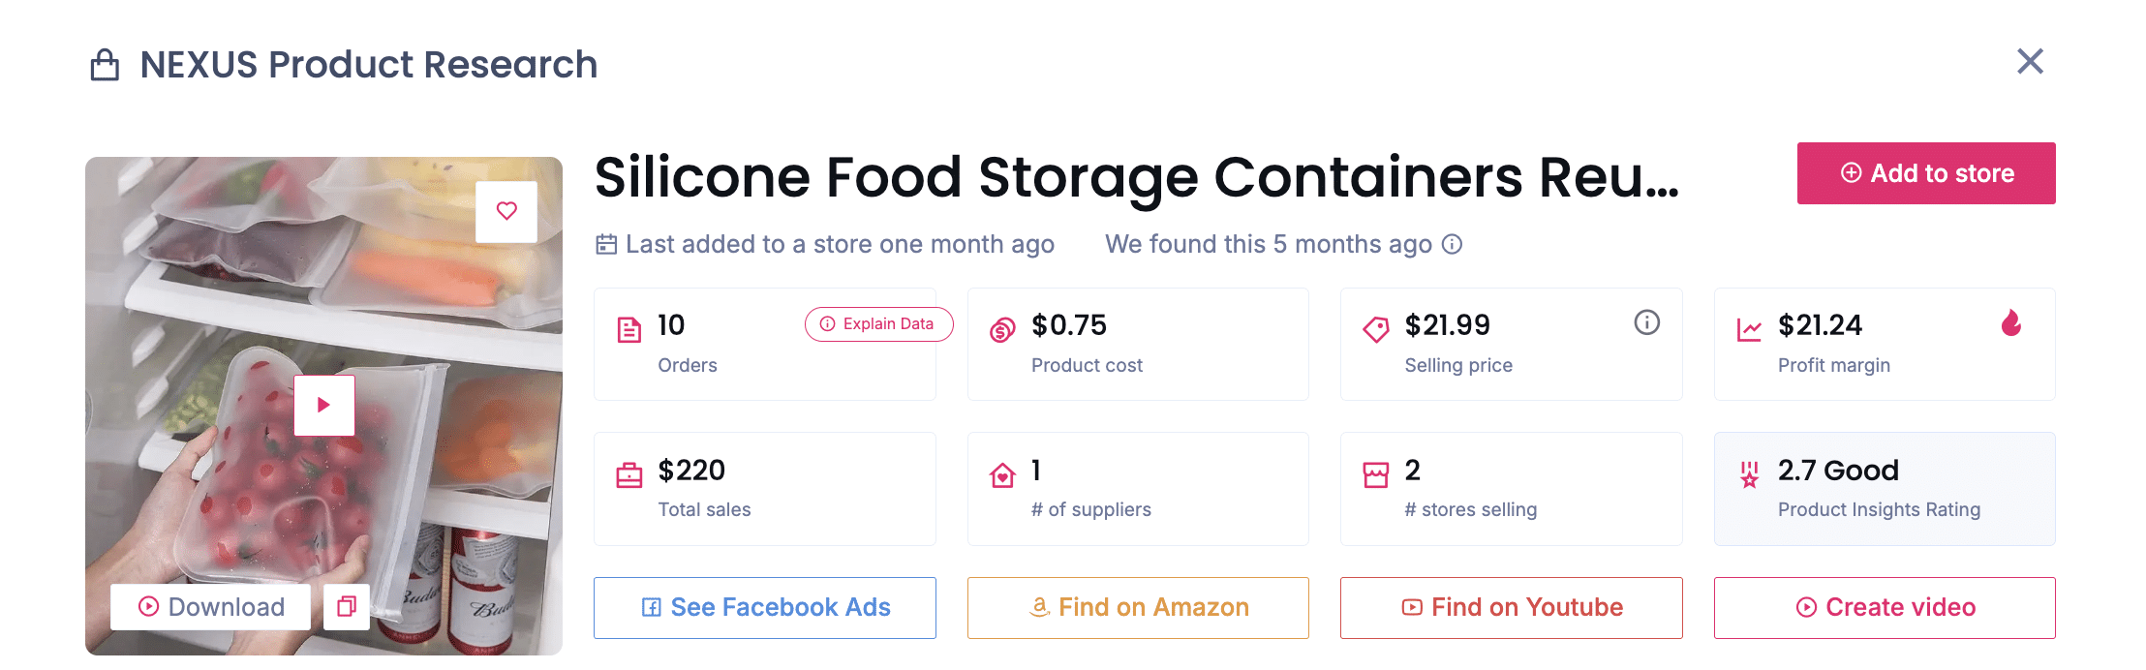This screenshot has height=670, width=2146.
Task: Close the NEXUS Product Research panel
Action: point(2030,62)
